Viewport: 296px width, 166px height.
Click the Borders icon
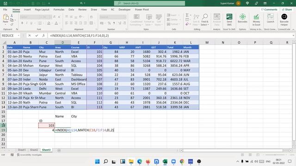[x=40, y=23]
